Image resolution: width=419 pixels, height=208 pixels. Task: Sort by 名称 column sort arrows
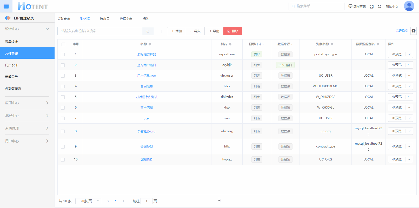[150, 44]
